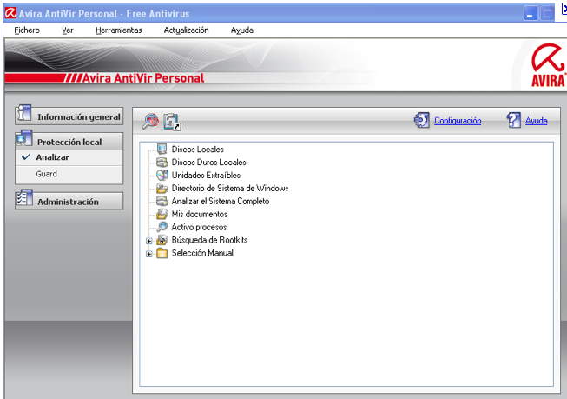
Task: Select Directorio de Sistema de Windows profile
Action: coord(230,189)
